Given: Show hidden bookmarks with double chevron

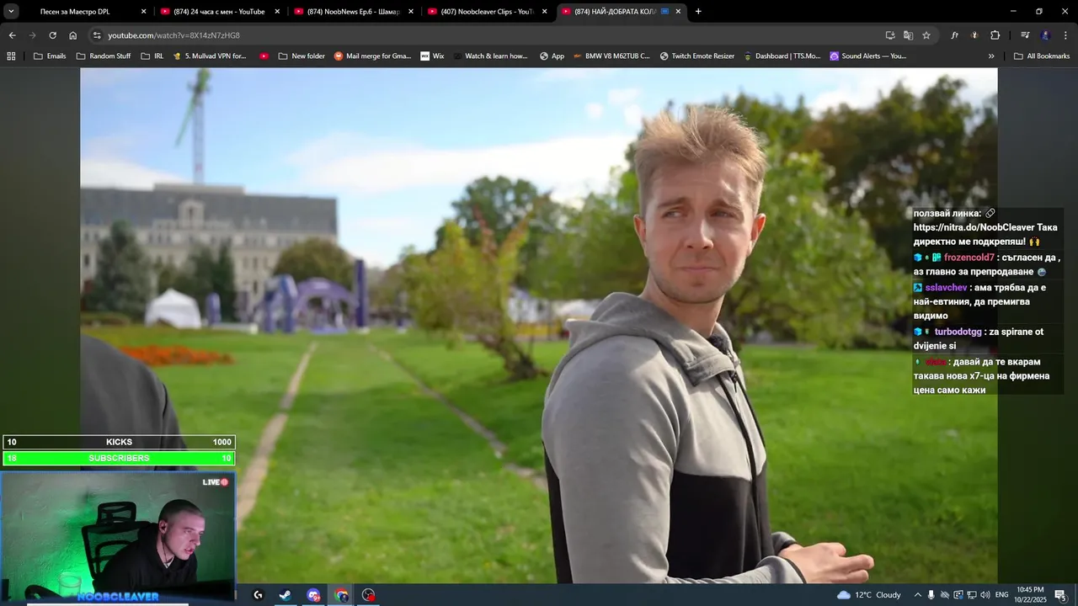Looking at the screenshot, I should 991,56.
